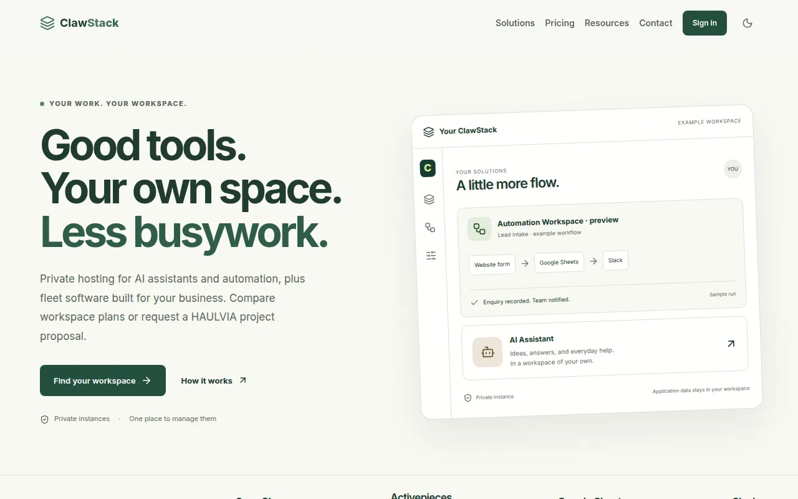This screenshot has width=798, height=499.
Task: Click the arrow between Google Sheets and Slack
Action: pyautogui.click(x=594, y=261)
